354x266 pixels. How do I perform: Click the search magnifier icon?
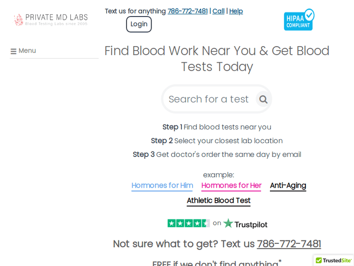click(263, 99)
